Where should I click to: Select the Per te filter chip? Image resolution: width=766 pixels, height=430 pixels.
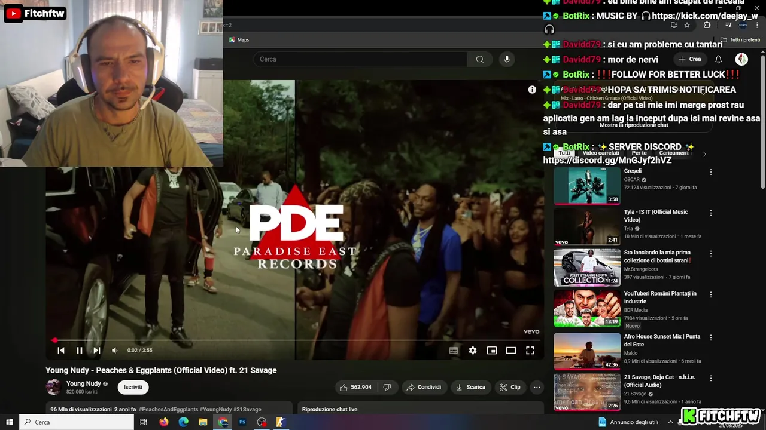tap(639, 153)
